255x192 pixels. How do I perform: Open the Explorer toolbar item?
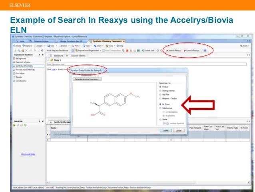tap(27, 46)
